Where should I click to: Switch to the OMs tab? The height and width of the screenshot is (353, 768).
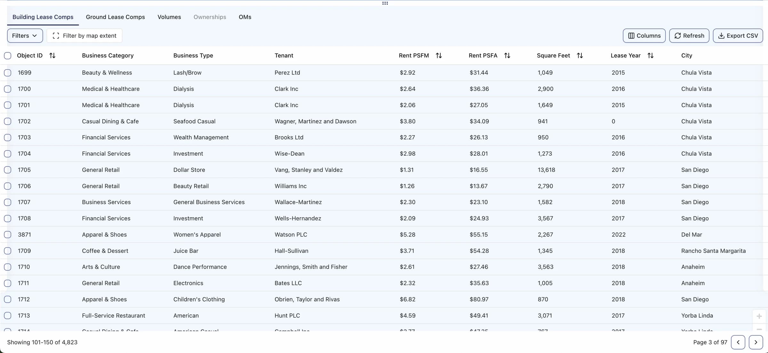(x=245, y=17)
